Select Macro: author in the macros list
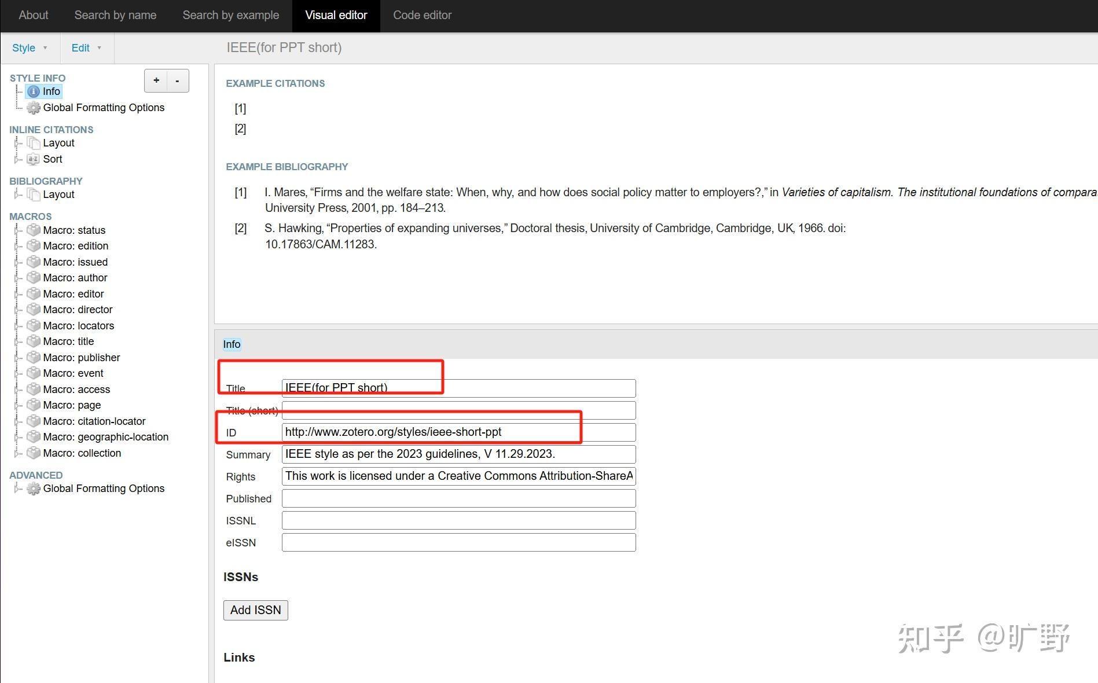Screen dimensions: 1098x683 coord(75,277)
